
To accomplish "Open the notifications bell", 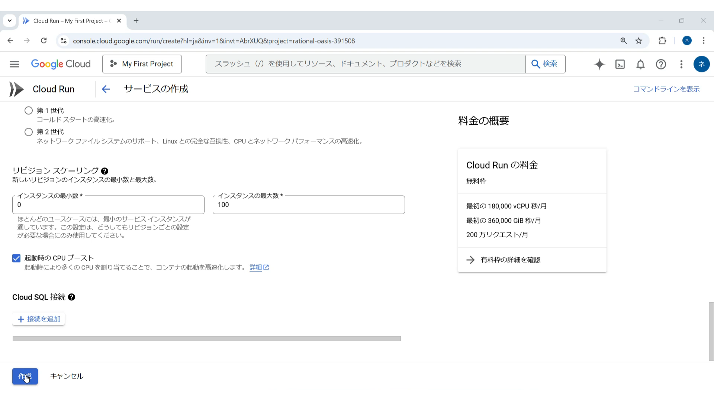I will pos(640,64).
